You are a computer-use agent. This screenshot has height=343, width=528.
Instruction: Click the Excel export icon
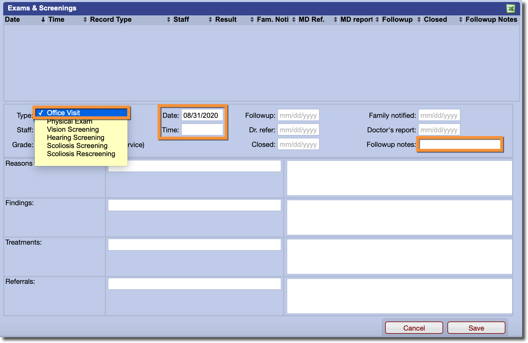coord(511,8)
